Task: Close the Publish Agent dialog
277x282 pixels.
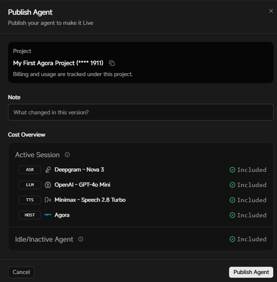Action: [271, 11]
